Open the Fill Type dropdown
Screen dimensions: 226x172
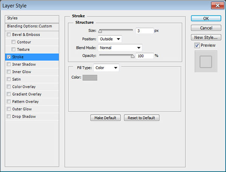click(106, 68)
